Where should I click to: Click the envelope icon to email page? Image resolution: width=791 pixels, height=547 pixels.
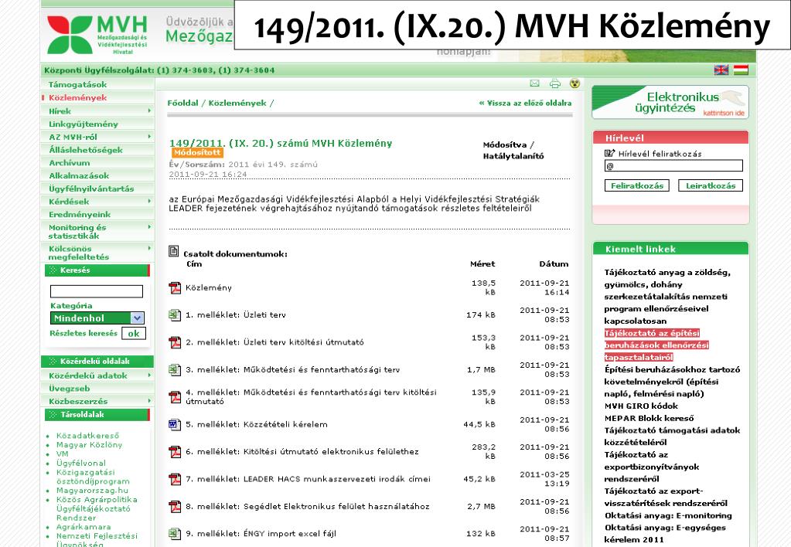click(535, 83)
